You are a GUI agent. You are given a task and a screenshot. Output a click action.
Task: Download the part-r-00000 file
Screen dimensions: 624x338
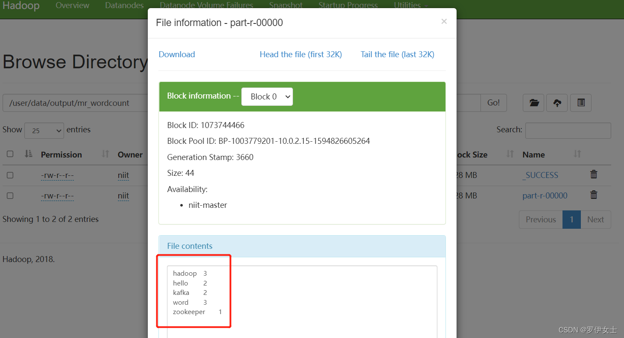coord(177,54)
